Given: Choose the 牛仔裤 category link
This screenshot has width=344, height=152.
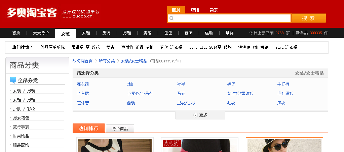Looking at the screenshot, I should pyautogui.click(x=283, y=84).
